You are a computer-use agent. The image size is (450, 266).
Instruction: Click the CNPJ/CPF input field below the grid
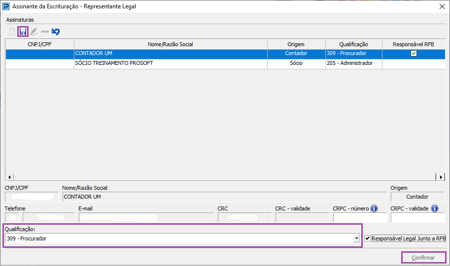coord(32,197)
